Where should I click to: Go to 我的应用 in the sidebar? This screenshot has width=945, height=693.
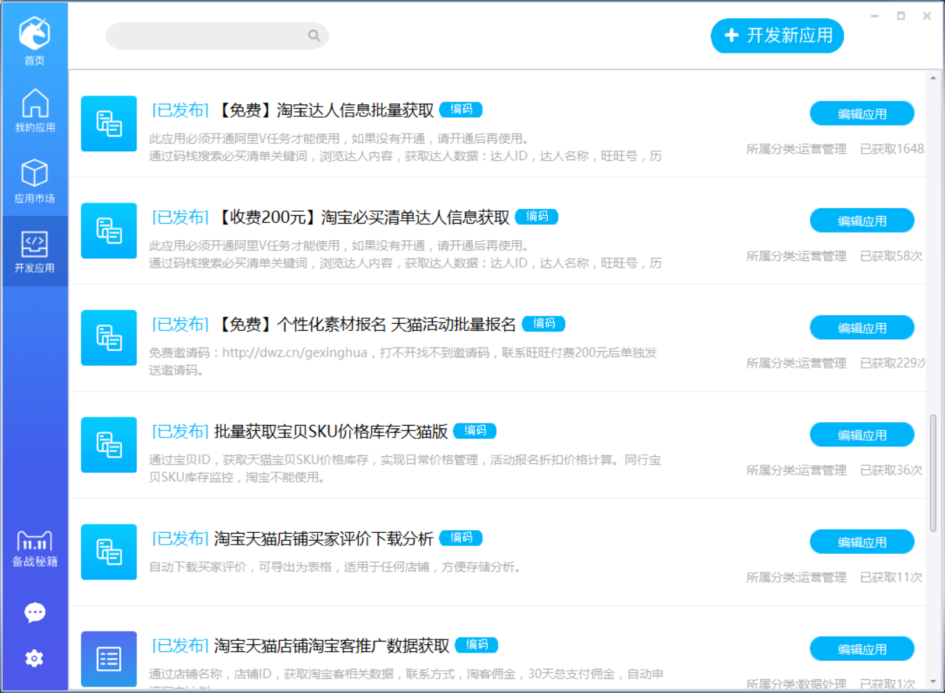35,110
